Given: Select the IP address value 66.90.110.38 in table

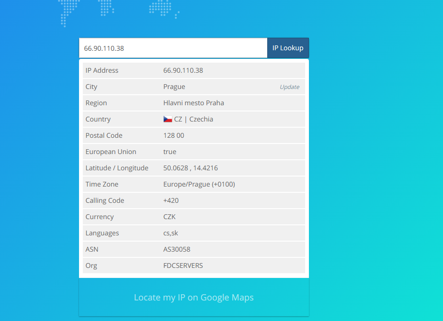Looking at the screenshot, I should pyautogui.click(x=183, y=70).
